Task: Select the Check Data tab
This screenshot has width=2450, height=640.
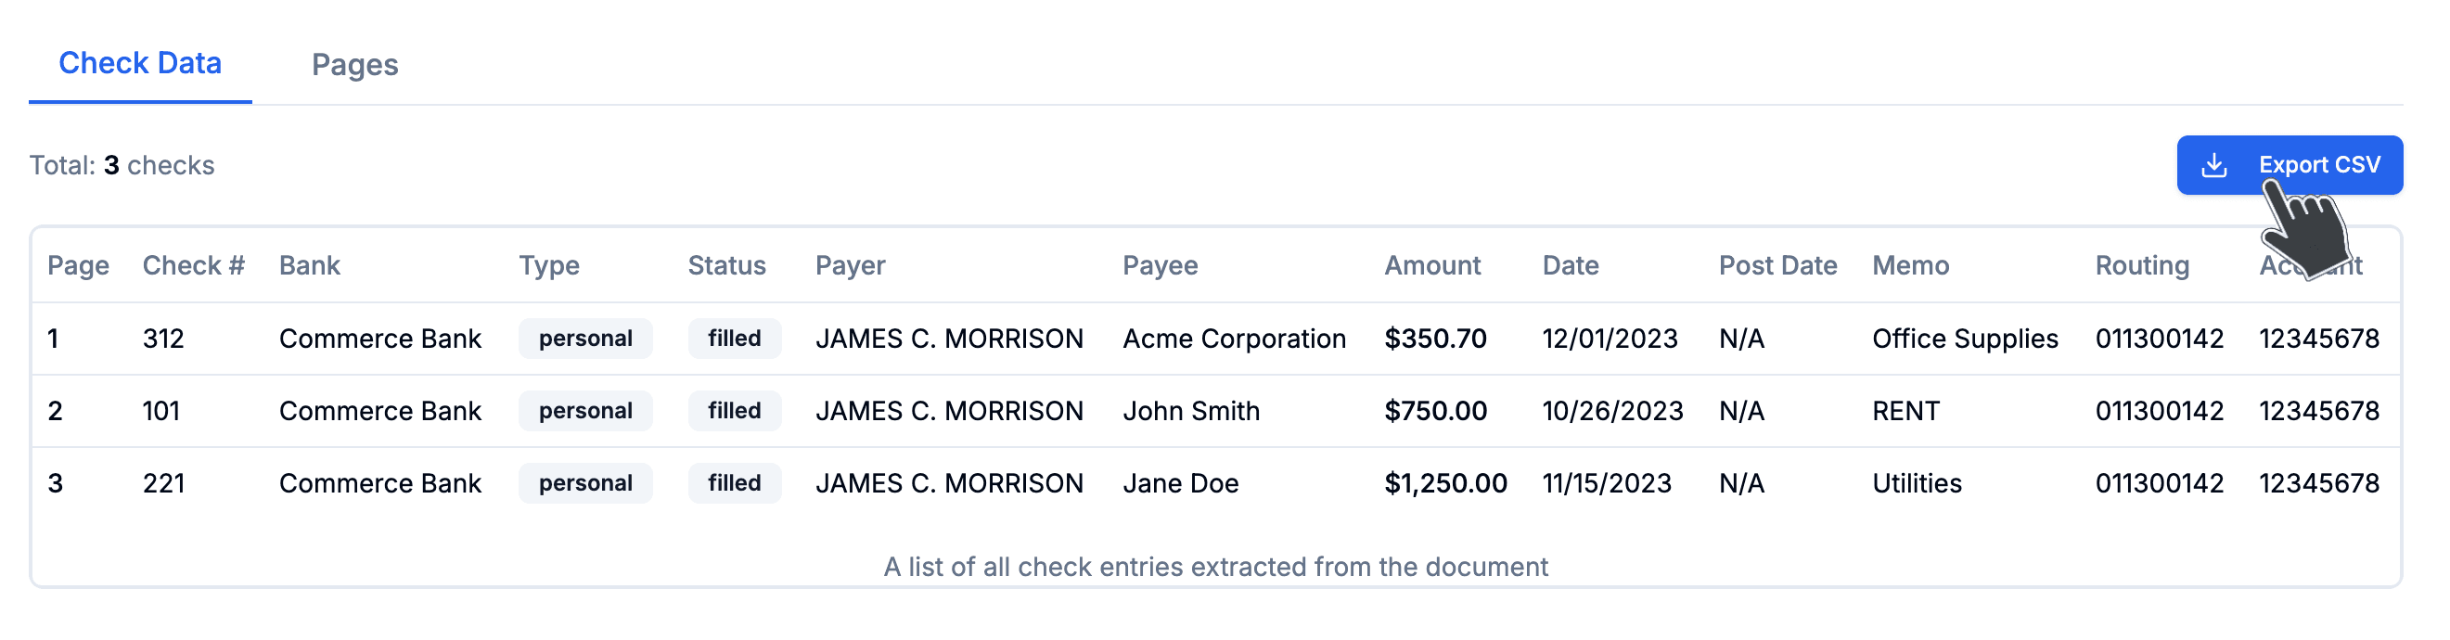Action: 140,62
